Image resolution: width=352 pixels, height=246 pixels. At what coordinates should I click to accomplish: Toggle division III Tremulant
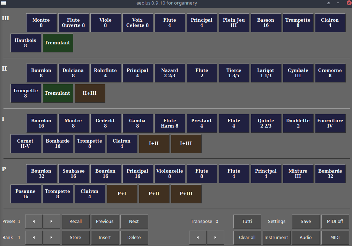[x=58, y=43]
